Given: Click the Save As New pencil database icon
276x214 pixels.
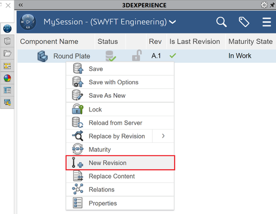Looking at the screenshot, I should point(77,95).
